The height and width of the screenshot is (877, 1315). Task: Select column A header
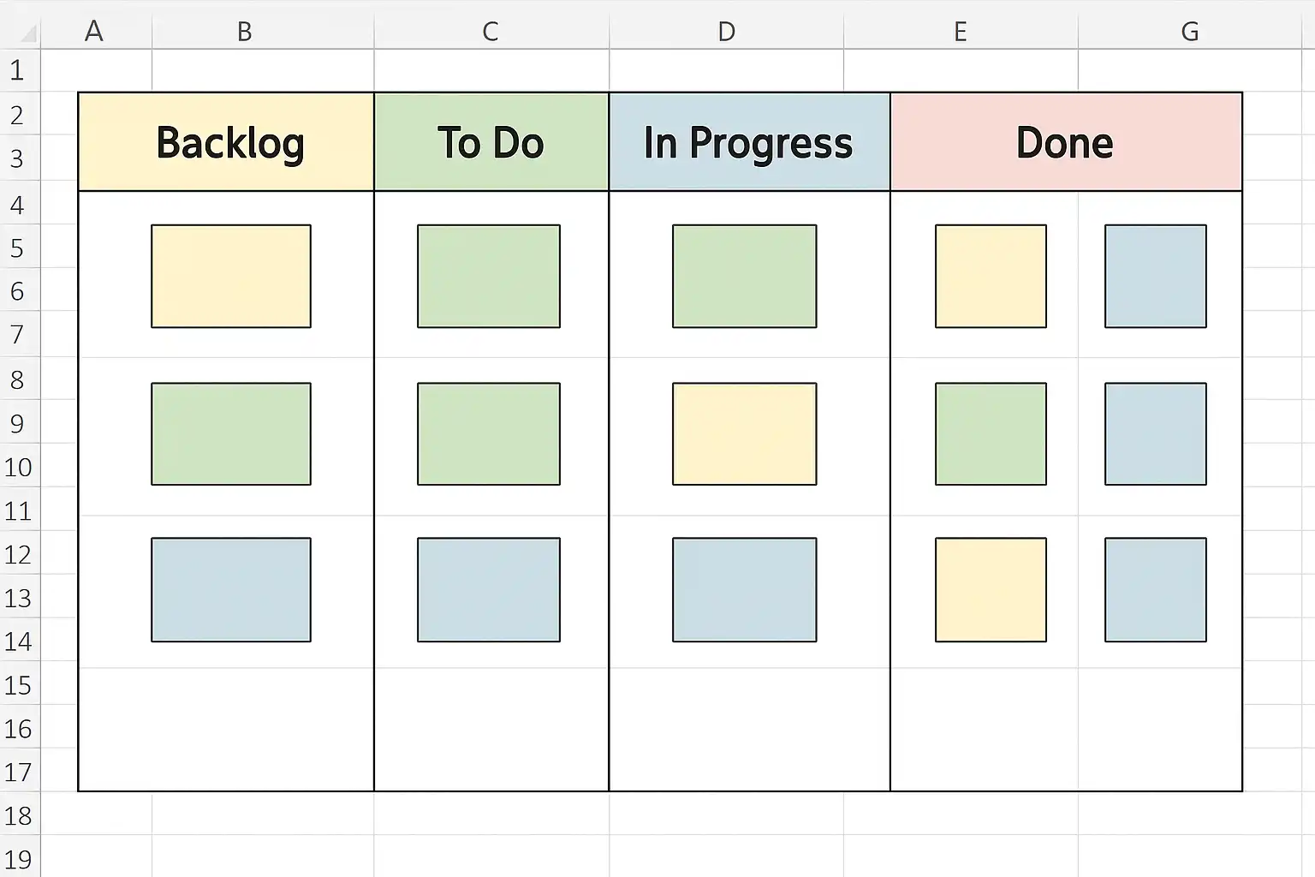[x=95, y=32]
